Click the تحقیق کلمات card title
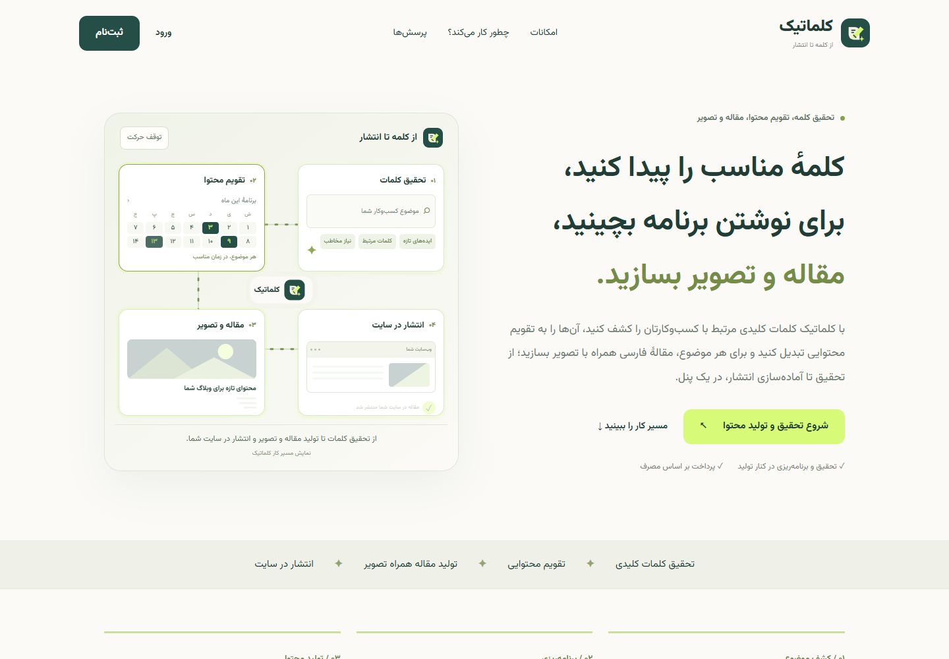The width and height of the screenshot is (949, 659). pyautogui.click(x=403, y=180)
